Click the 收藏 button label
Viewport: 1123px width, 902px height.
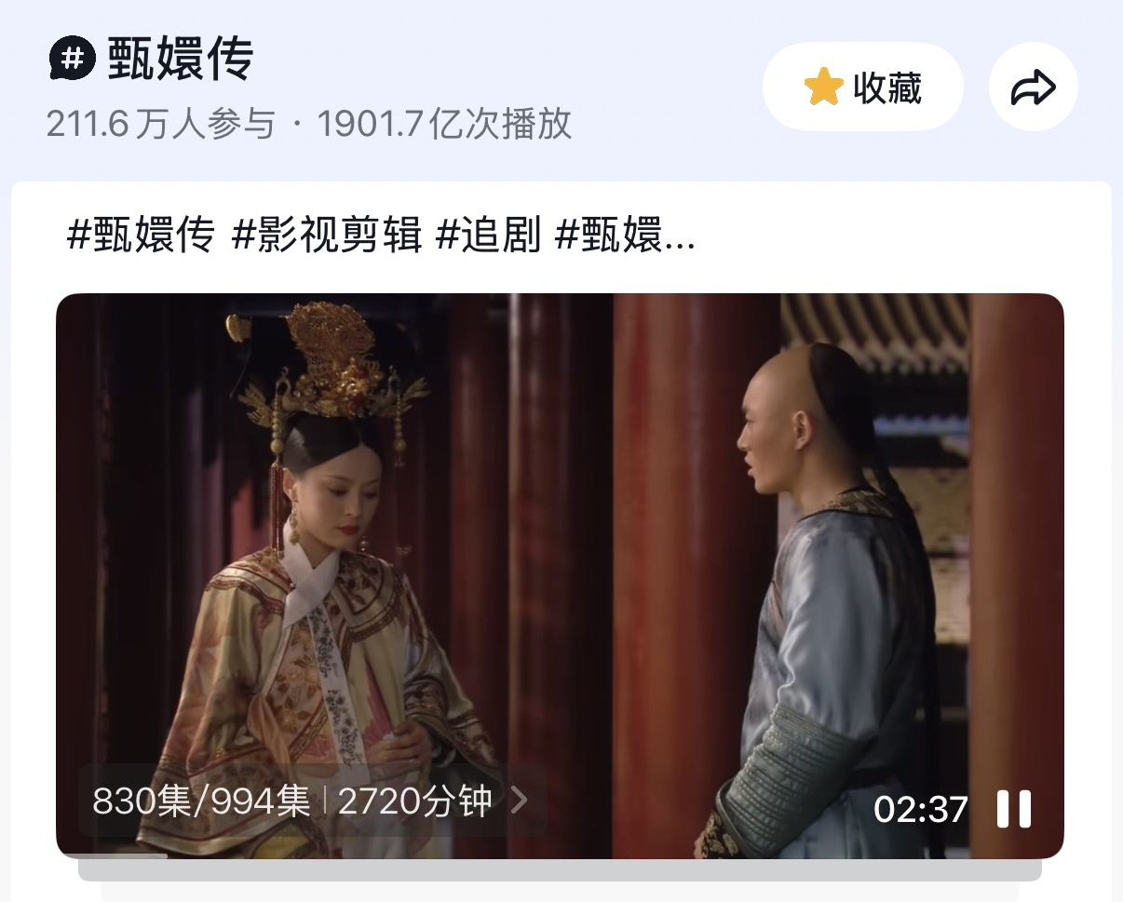tap(887, 88)
